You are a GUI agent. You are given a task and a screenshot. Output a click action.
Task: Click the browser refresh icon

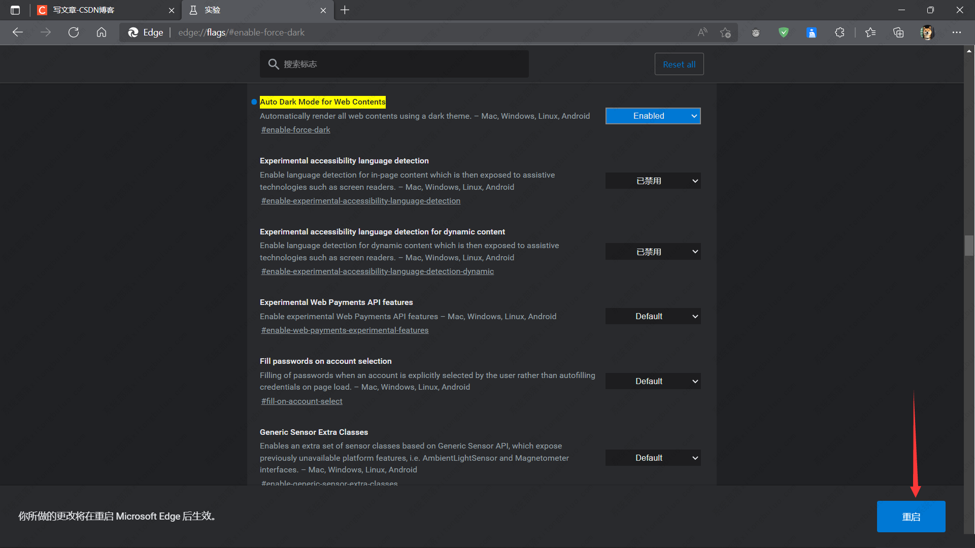(74, 32)
